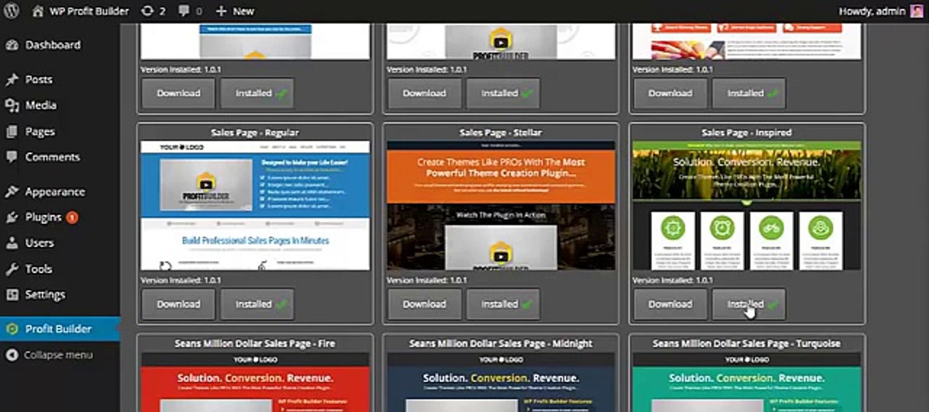Image resolution: width=929 pixels, height=412 pixels.
Task: Download the Sales Page - Inspired template
Action: click(670, 304)
